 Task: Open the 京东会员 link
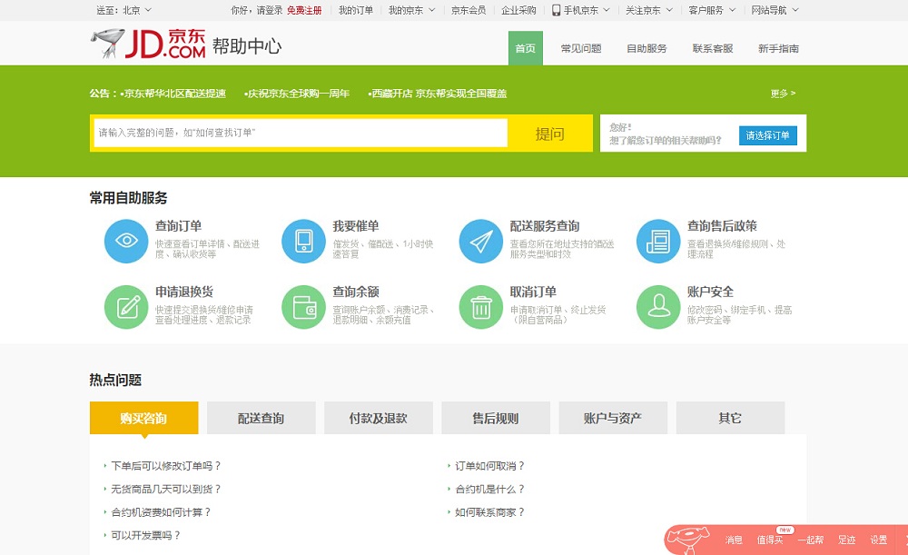pos(469,10)
